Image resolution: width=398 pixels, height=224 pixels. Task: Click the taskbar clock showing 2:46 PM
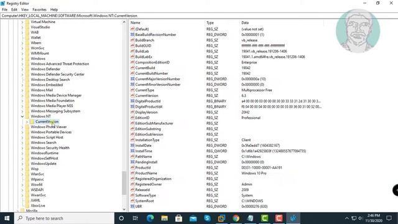tap(374, 218)
